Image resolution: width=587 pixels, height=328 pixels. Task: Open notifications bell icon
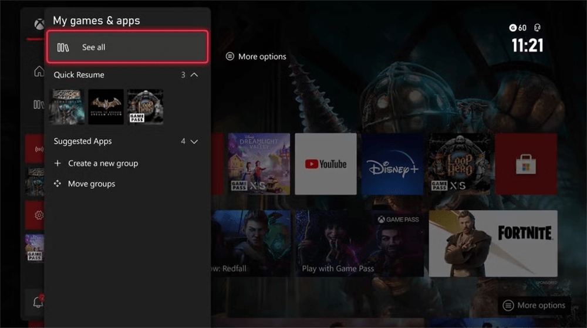click(x=38, y=302)
